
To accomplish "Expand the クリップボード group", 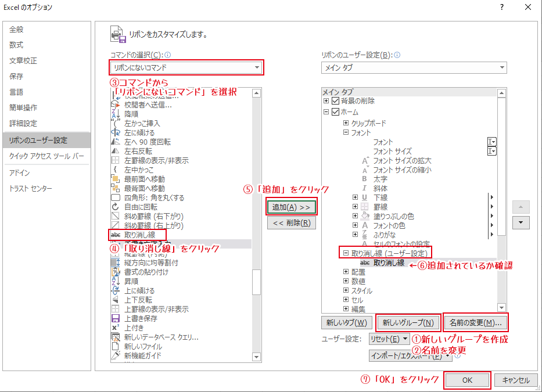I will click(346, 123).
